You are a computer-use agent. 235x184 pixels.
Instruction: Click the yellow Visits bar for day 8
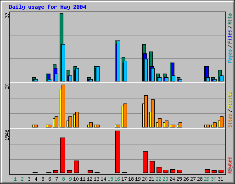(61, 108)
